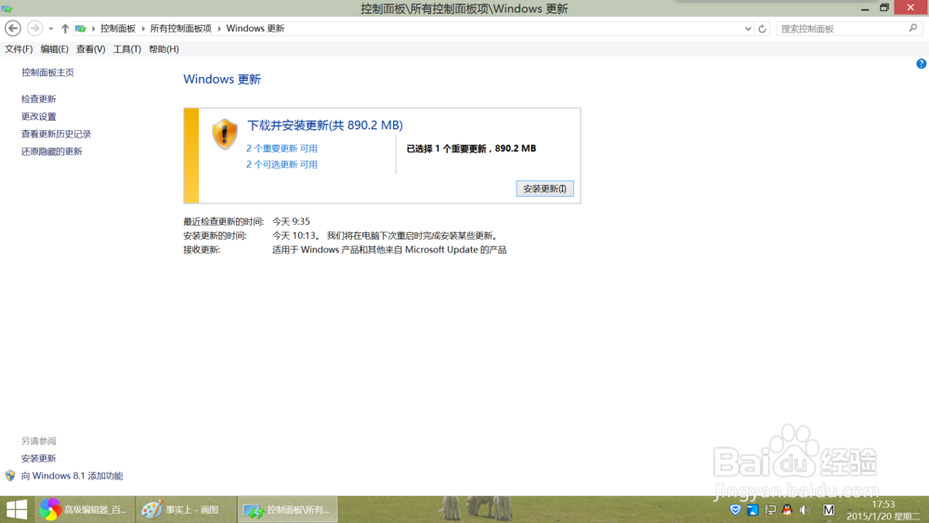This screenshot has height=523, width=929.
Task: Click the blue square tray icon
Action: click(752, 510)
